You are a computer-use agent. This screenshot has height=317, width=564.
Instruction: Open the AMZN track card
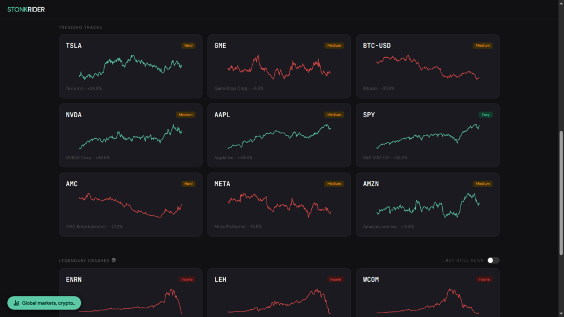(427, 205)
